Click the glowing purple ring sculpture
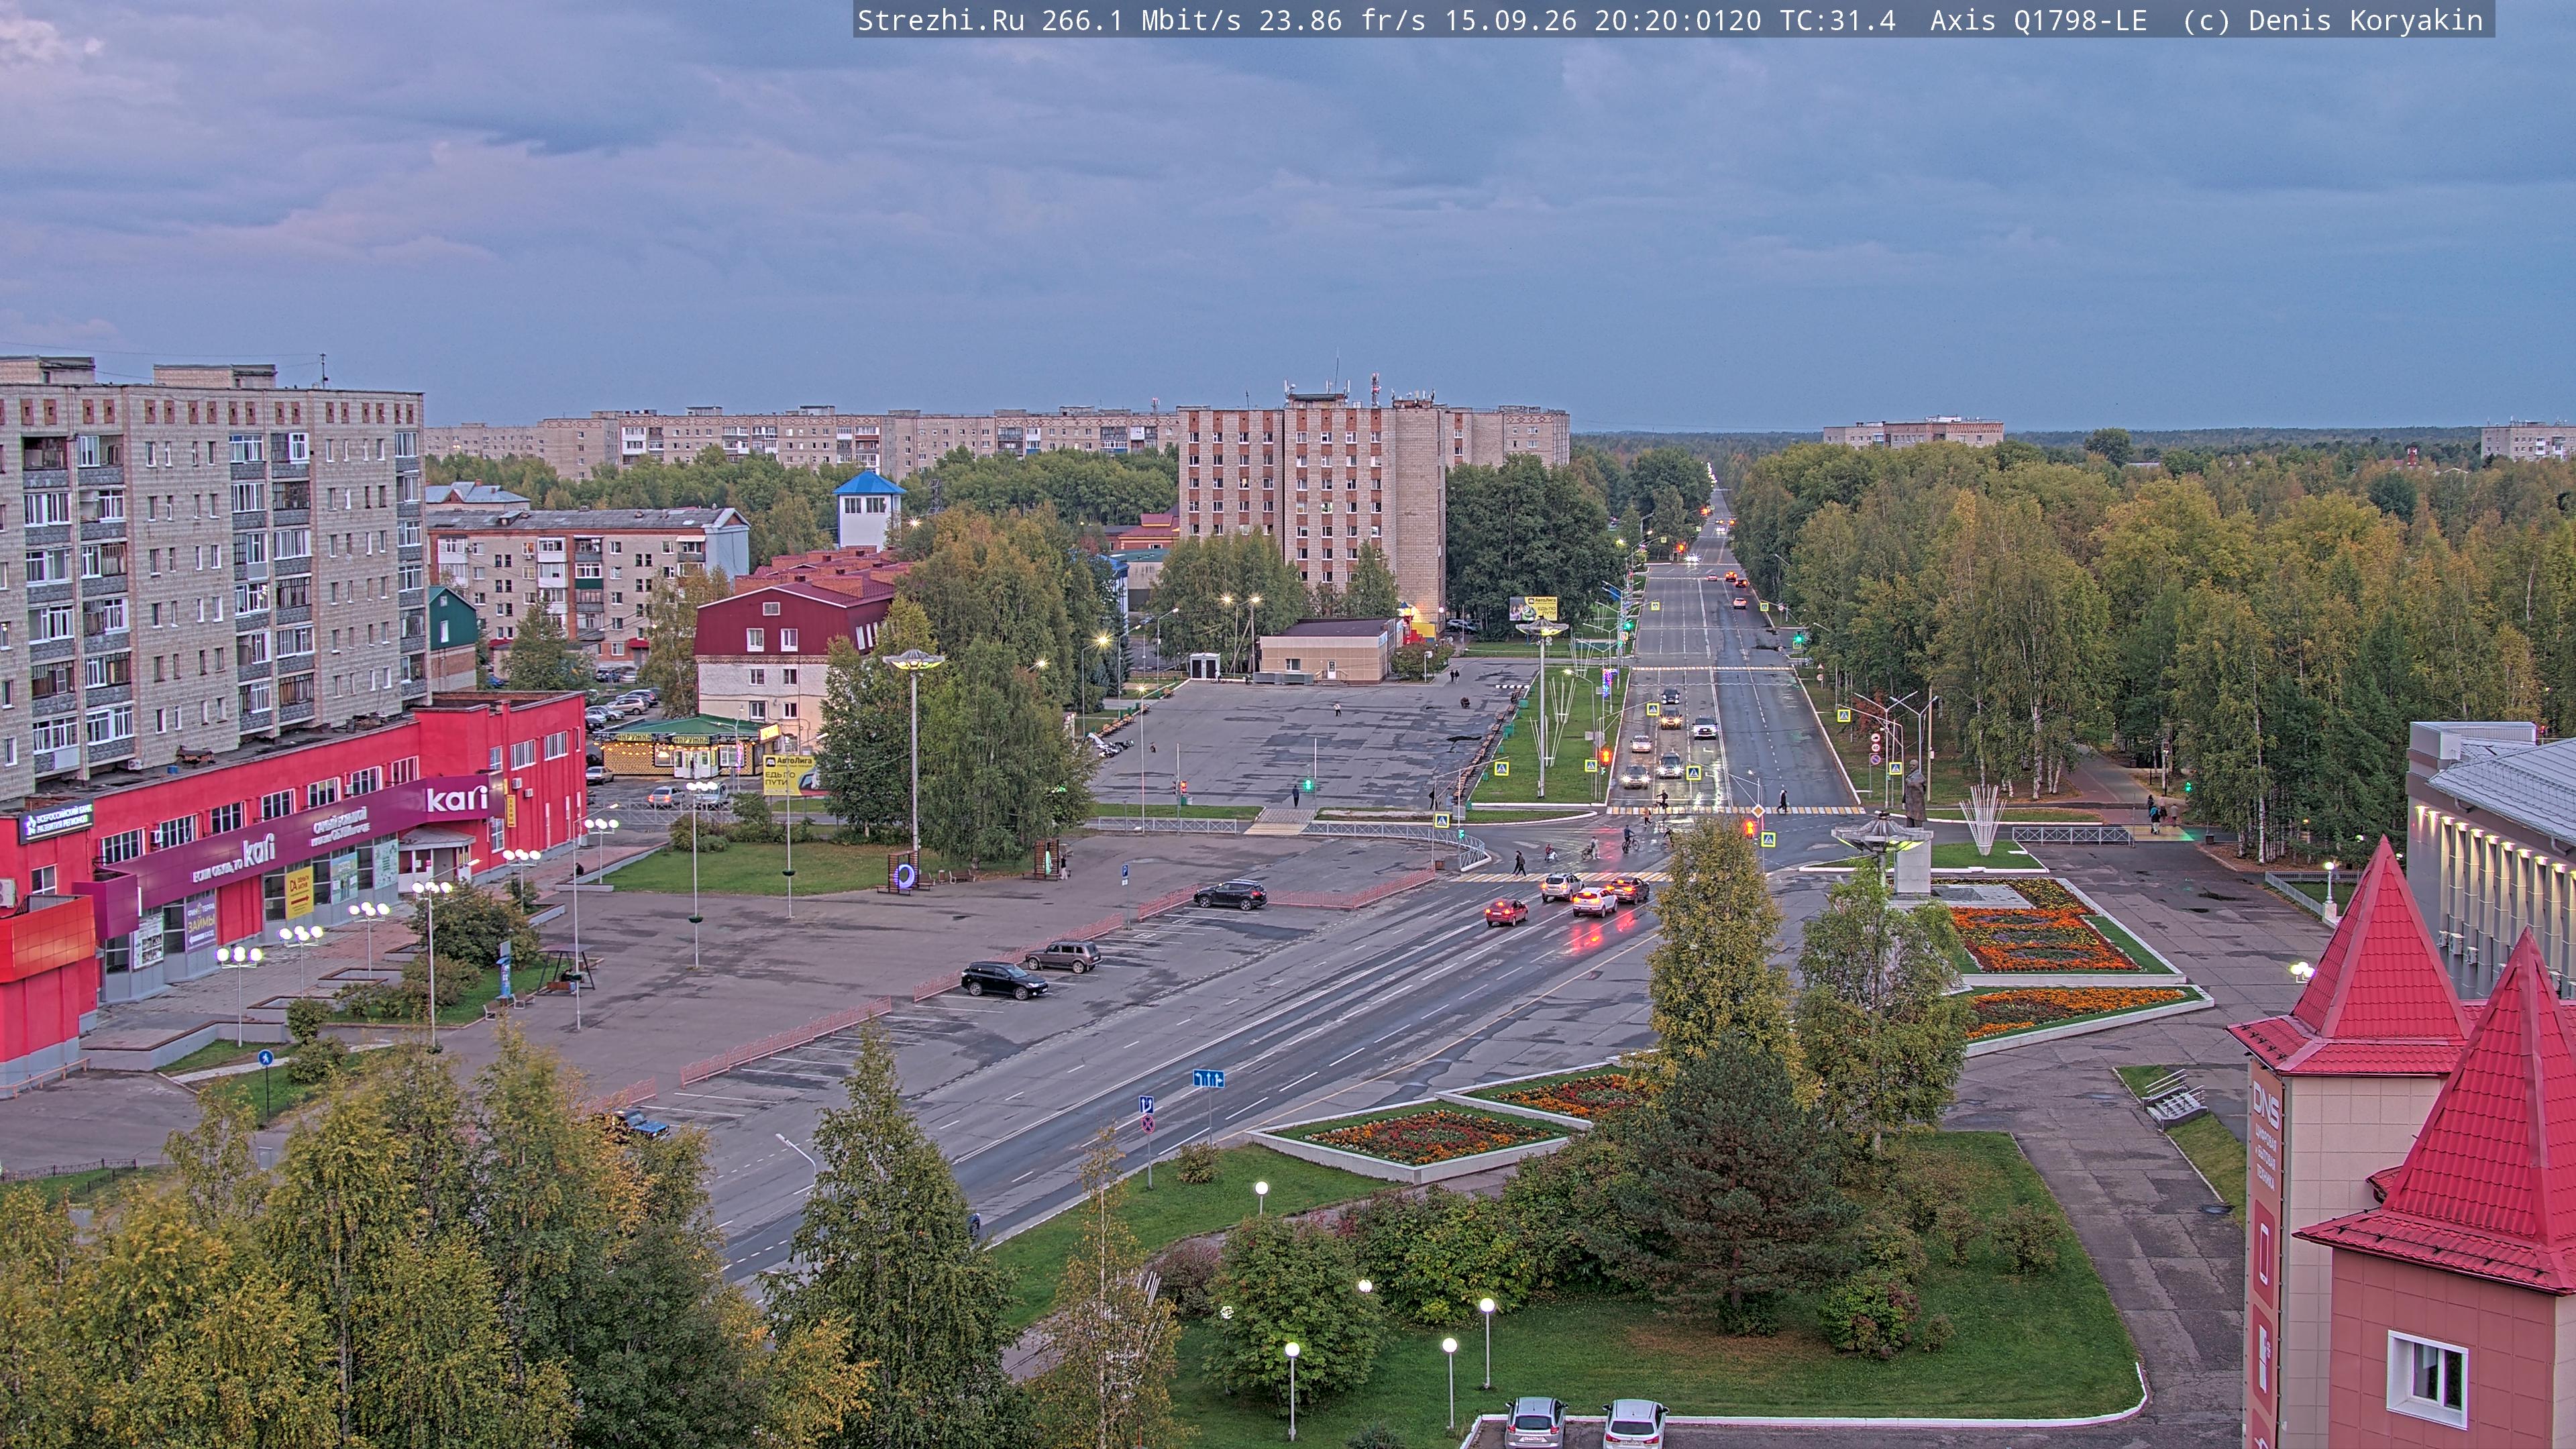The image size is (2576, 1449). (904, 877)
